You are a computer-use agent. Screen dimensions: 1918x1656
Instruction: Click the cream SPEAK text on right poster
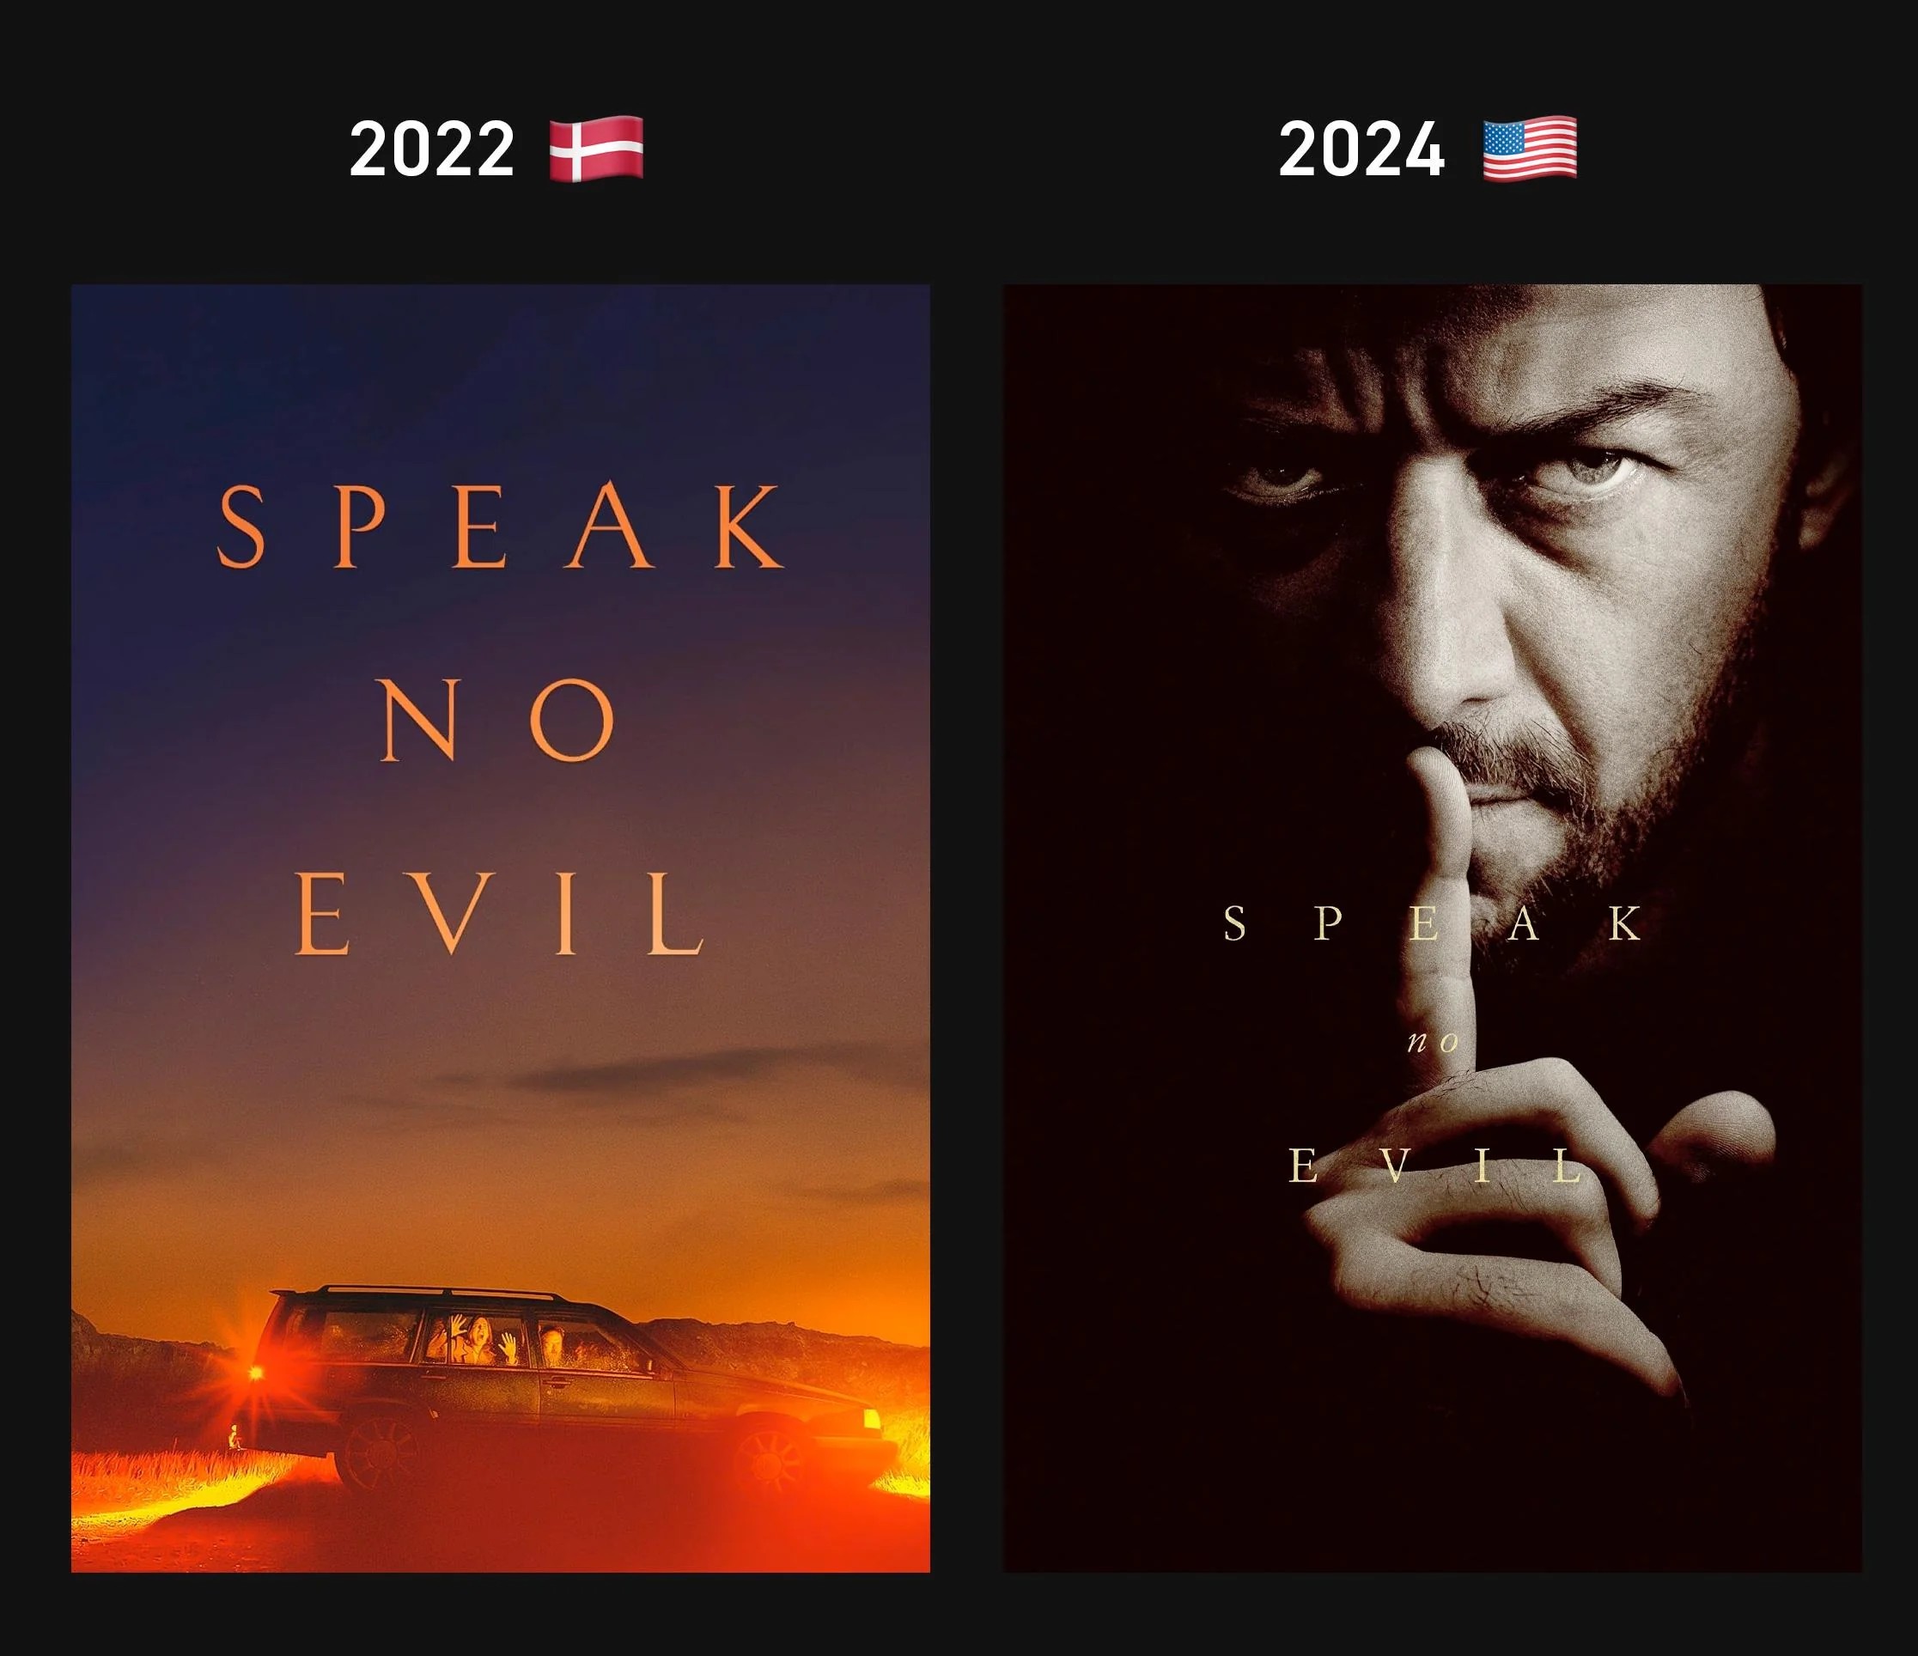click(1432, 924)
